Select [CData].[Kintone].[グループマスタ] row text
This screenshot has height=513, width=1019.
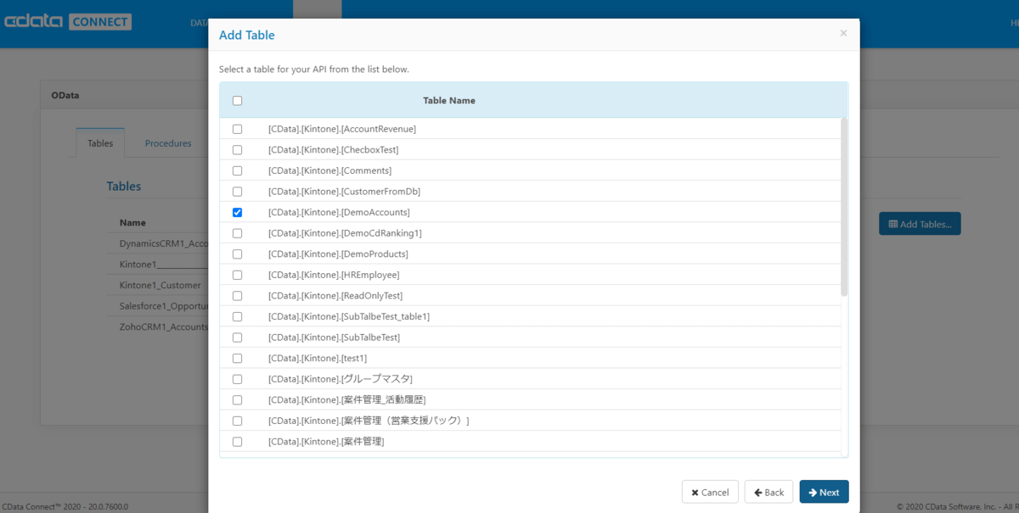pos(341,378)
